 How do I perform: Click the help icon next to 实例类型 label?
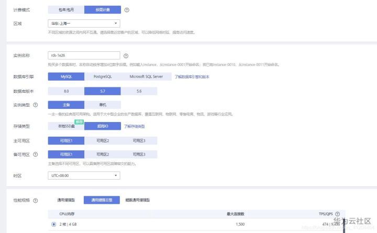(36, 105)
